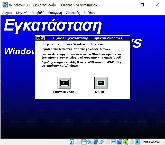The width and height of the screenshot is (165, 145).
Task: Click the greyed mouse integration status icon
Action: coord(131,142)
